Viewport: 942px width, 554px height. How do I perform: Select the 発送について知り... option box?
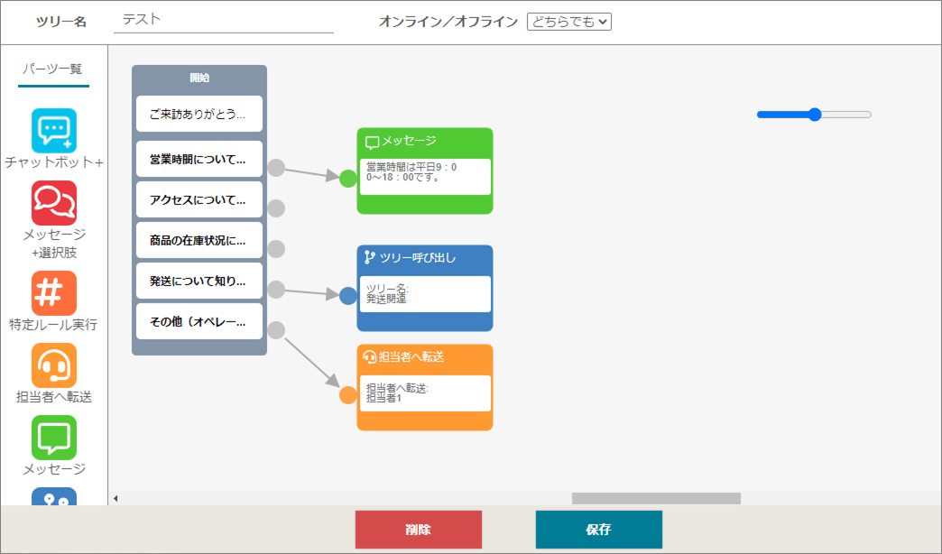[x=199, y=281]
